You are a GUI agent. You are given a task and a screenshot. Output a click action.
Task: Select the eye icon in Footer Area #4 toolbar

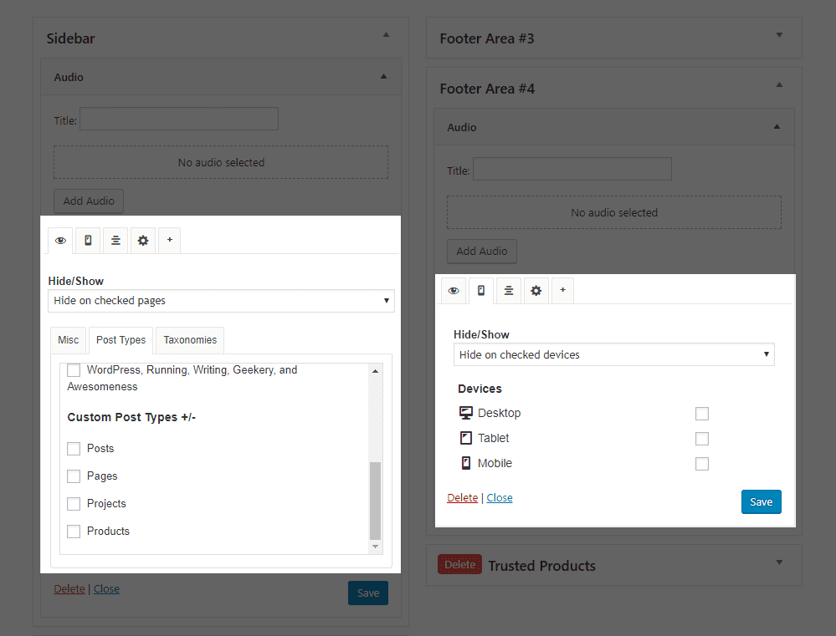(453, 290)
